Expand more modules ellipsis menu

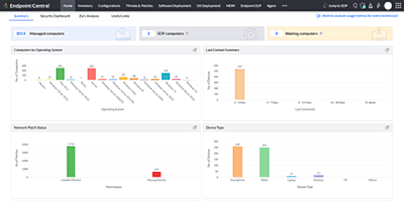point(284,6)
